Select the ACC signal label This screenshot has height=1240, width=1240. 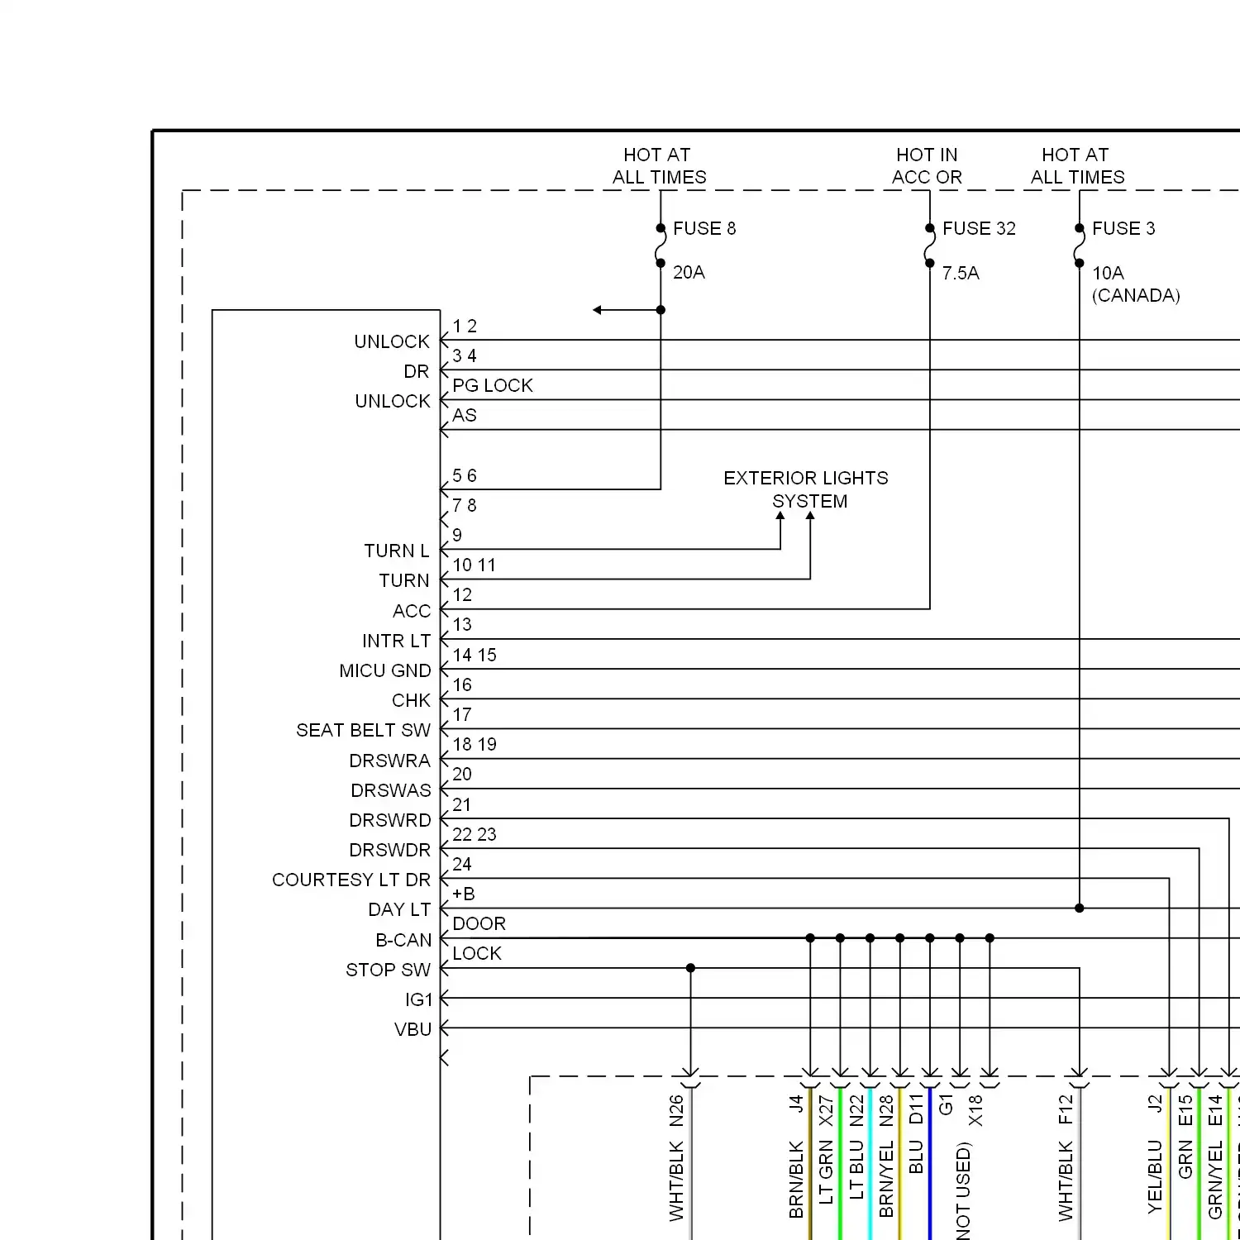coord(412,611)
